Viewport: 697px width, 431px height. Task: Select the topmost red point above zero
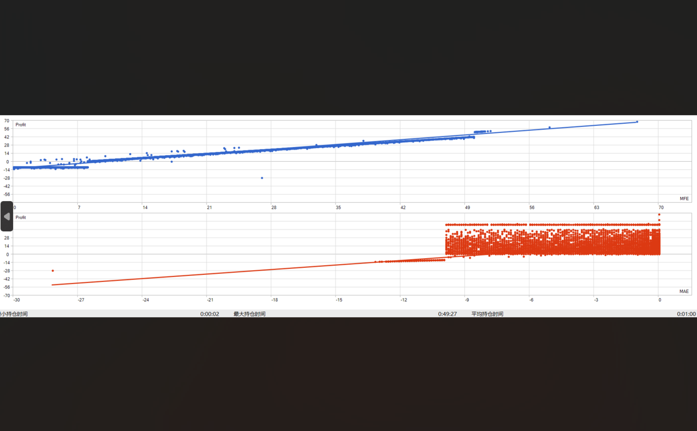(x=659, y=215)
